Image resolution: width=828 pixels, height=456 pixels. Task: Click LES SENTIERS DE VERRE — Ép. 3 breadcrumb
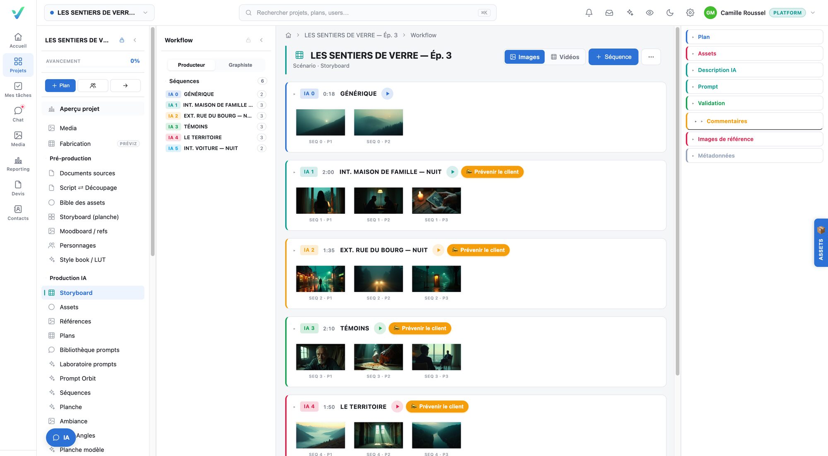coord(351,35)
